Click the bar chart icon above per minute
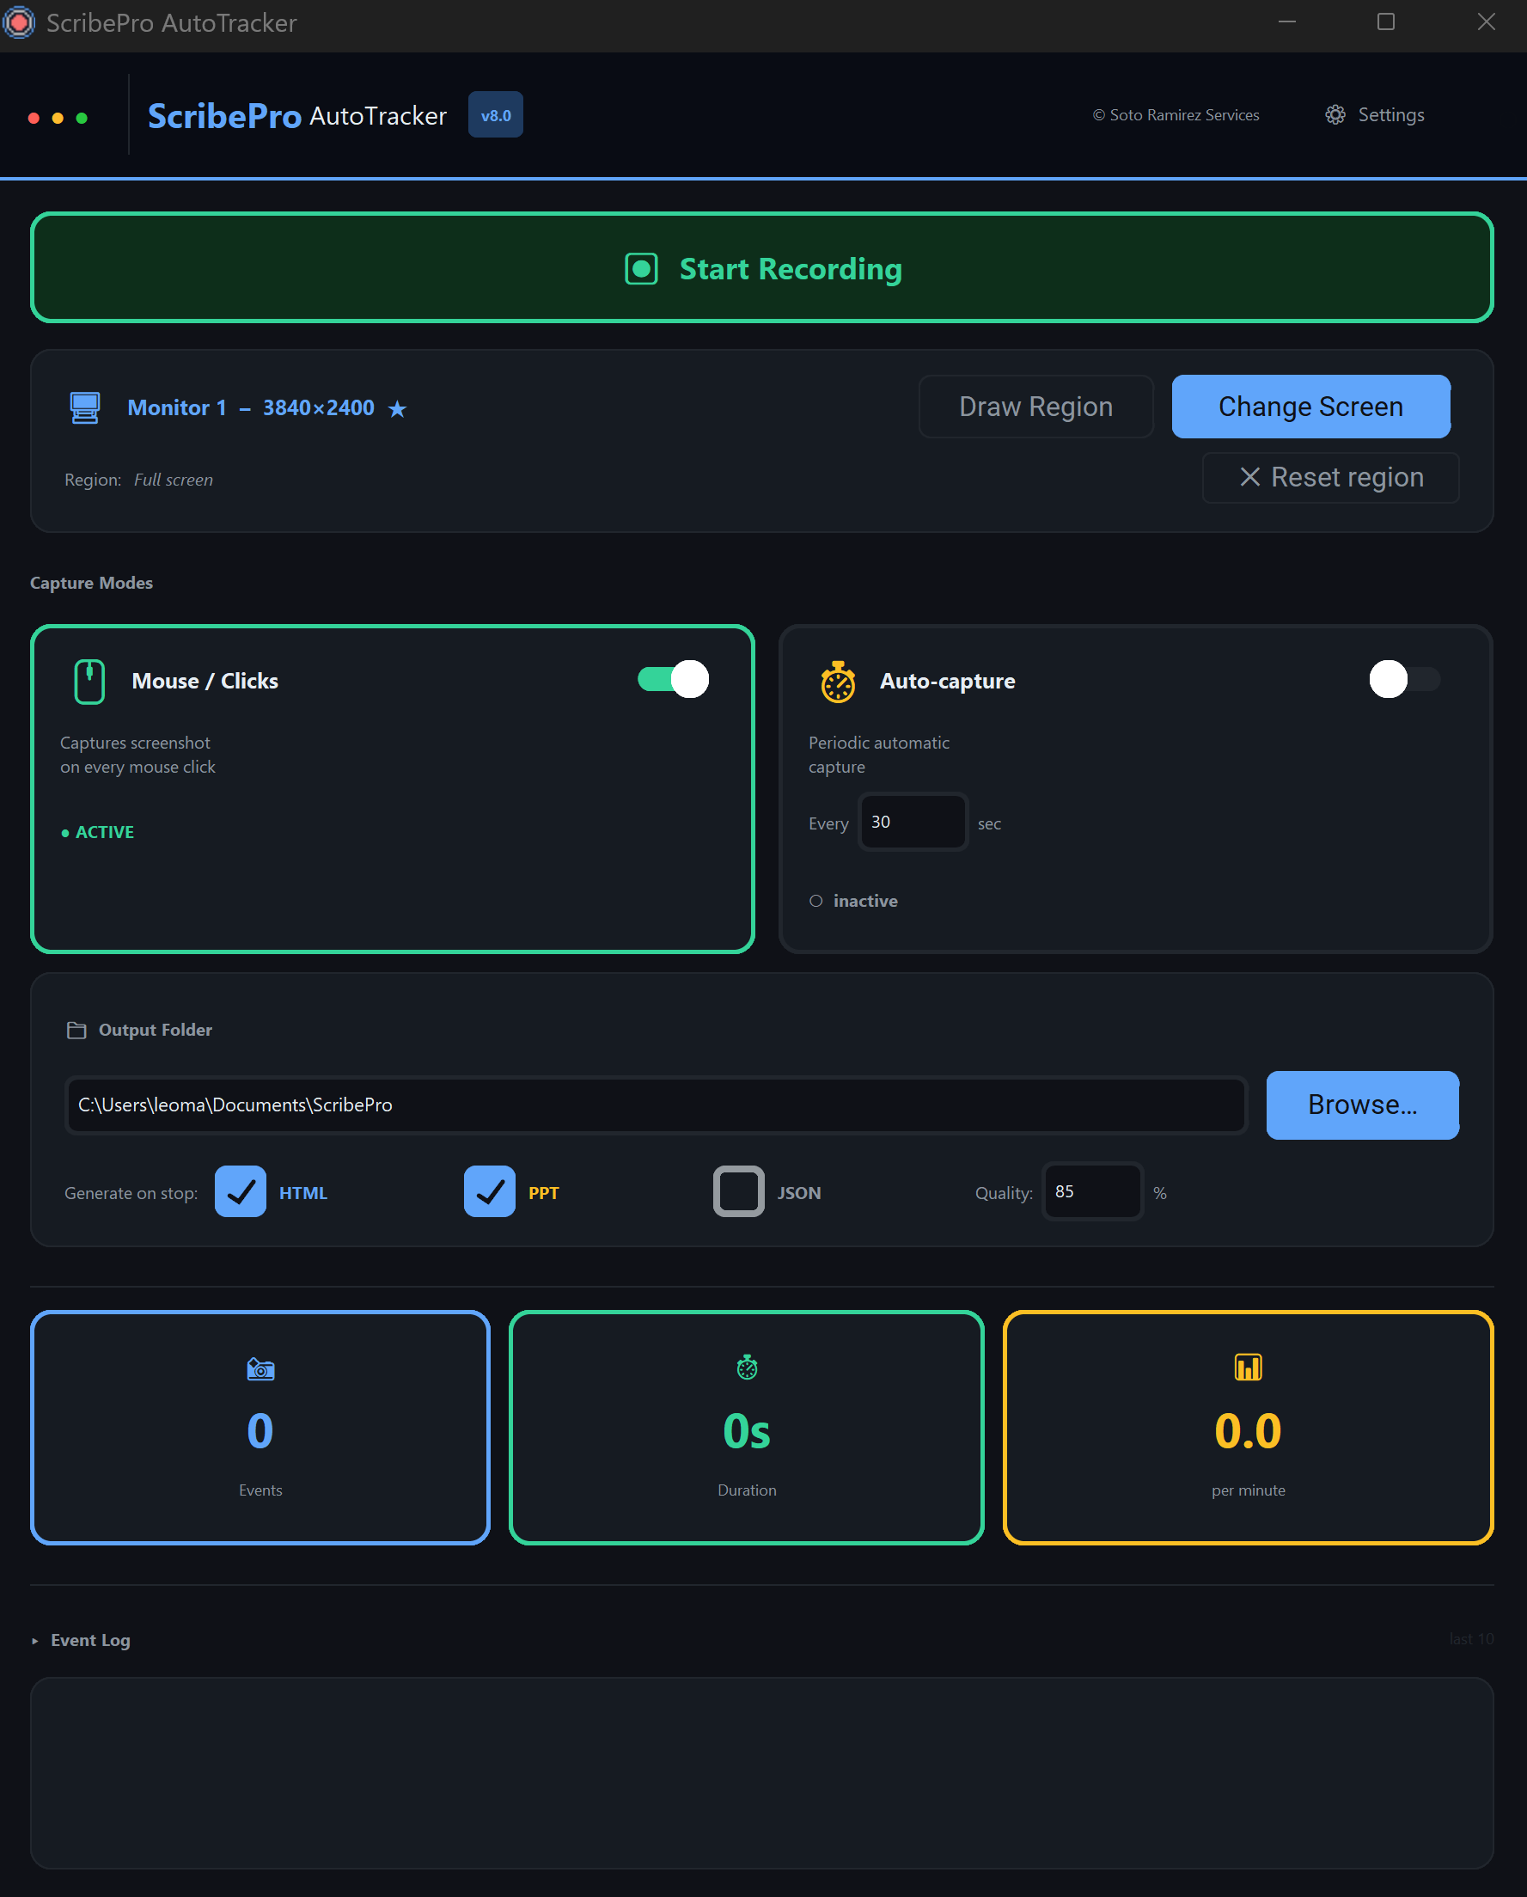This screenshot has width=1527, height=1897. 1249,1367
